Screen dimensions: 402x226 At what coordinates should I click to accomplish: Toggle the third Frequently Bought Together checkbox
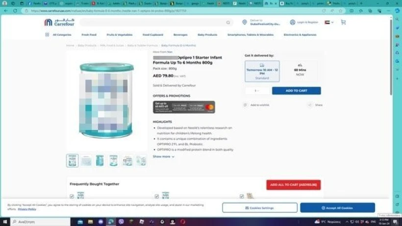point(242,197)
